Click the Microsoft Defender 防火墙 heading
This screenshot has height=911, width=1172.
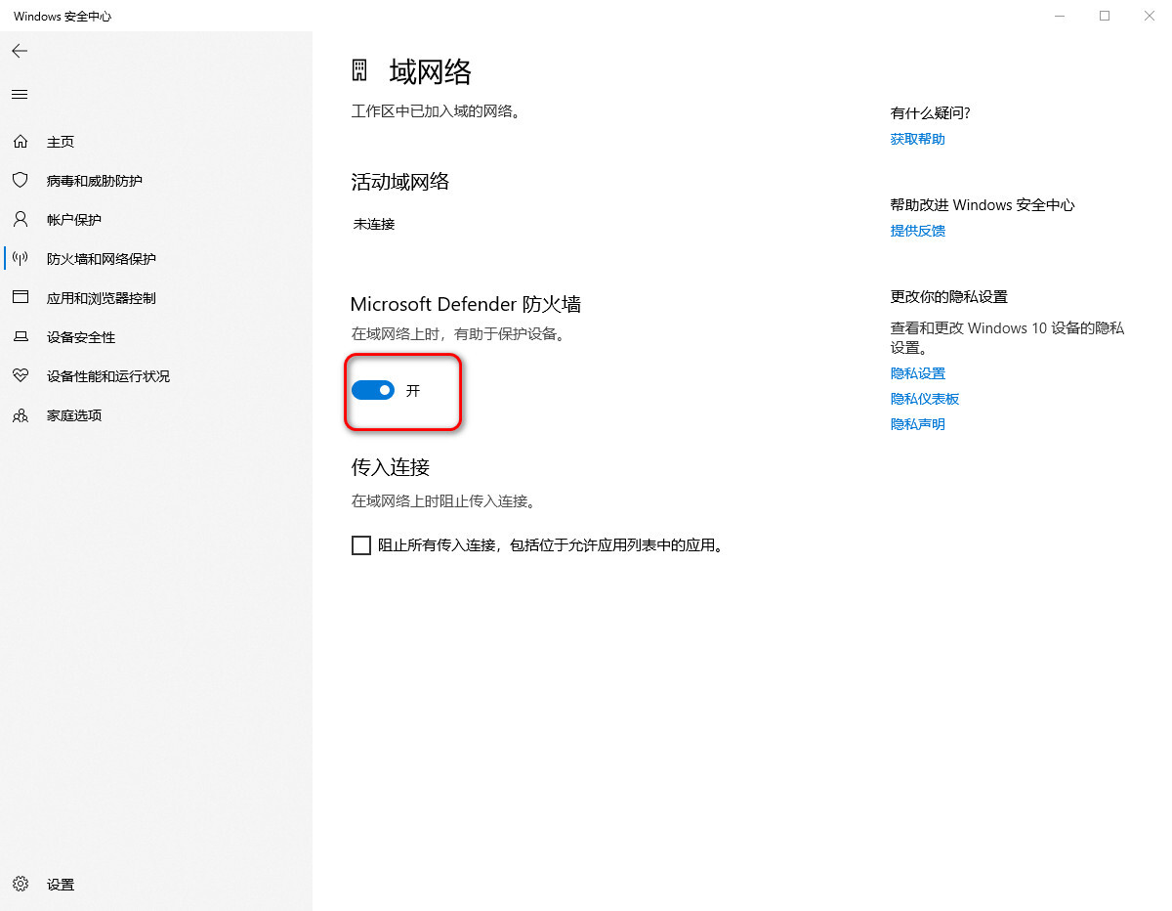click(x=466, y=304)
